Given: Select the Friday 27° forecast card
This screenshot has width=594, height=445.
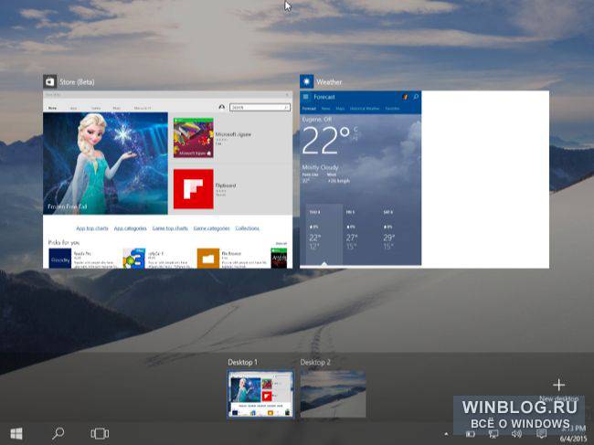Looking at the screenshot, I should (x=361, y=235).
